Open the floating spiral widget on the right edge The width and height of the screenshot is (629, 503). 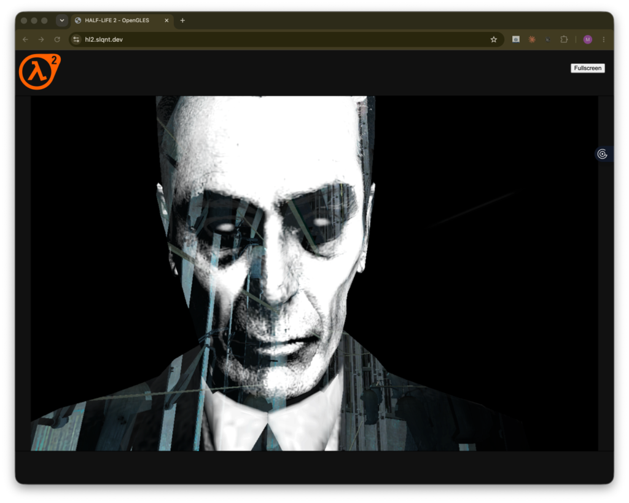[603, 154]
